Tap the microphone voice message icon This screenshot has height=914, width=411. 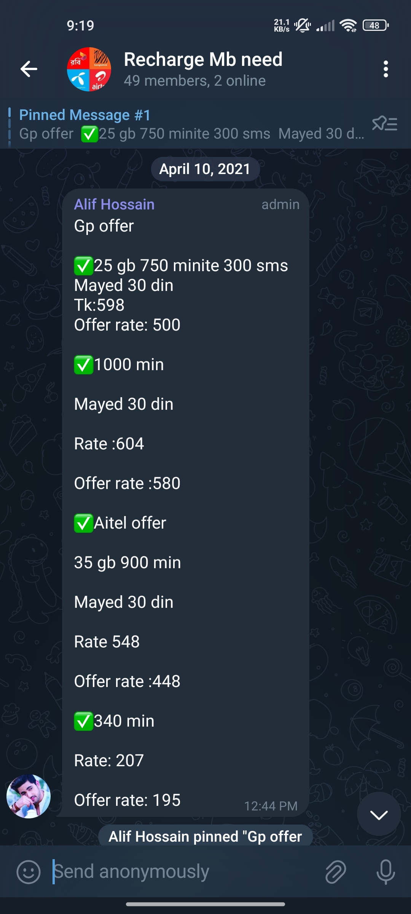click(386, 872)
